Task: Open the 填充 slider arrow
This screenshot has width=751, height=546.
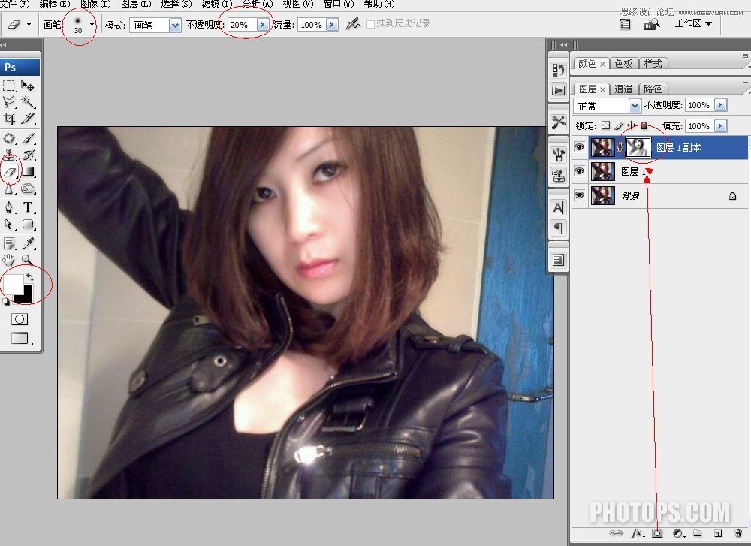Action: coord(720,125)
